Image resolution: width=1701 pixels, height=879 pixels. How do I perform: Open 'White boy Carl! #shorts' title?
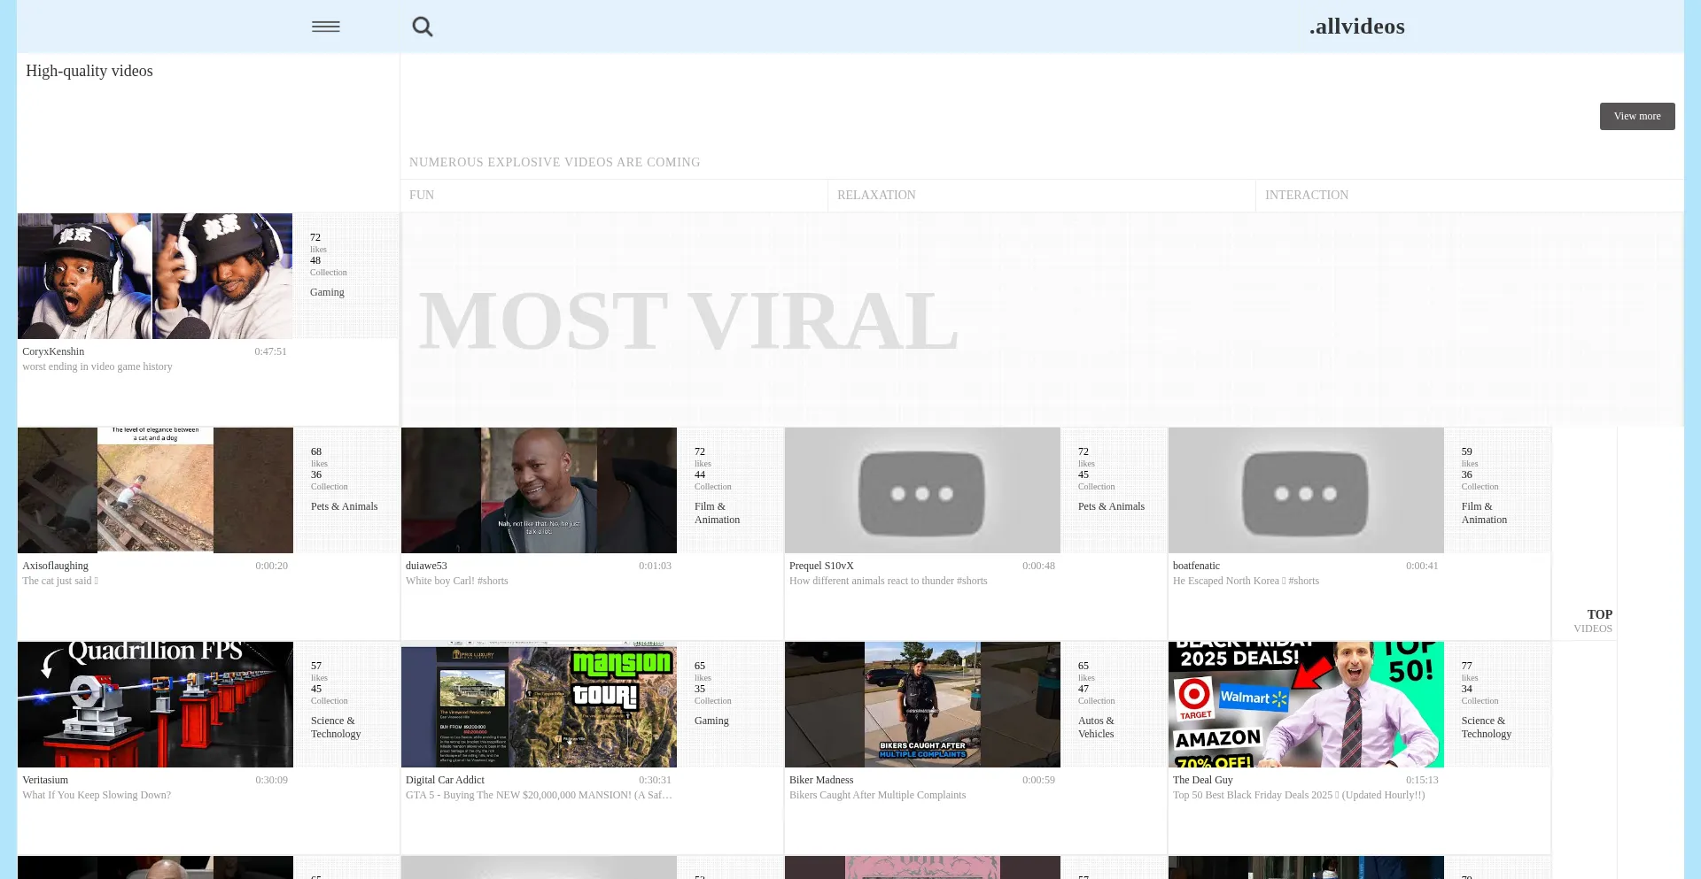pos(457,581)
